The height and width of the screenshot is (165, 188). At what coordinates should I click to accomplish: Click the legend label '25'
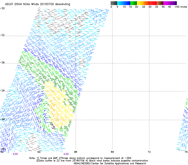144,7
